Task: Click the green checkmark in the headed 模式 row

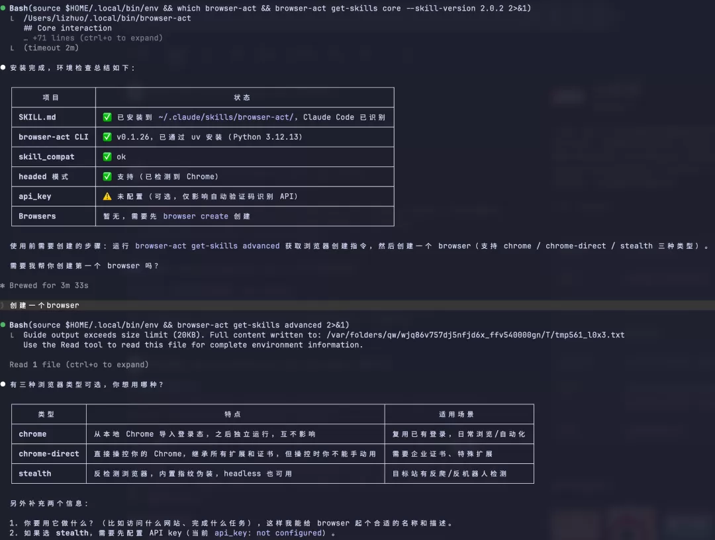Action: point(107,176)
